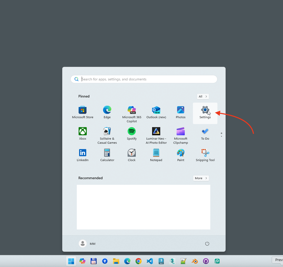Image resolution: width=283 pixels, height=267 pixels.
Task: Launch Microsoft Clipchamp
Action: point(181,136)
